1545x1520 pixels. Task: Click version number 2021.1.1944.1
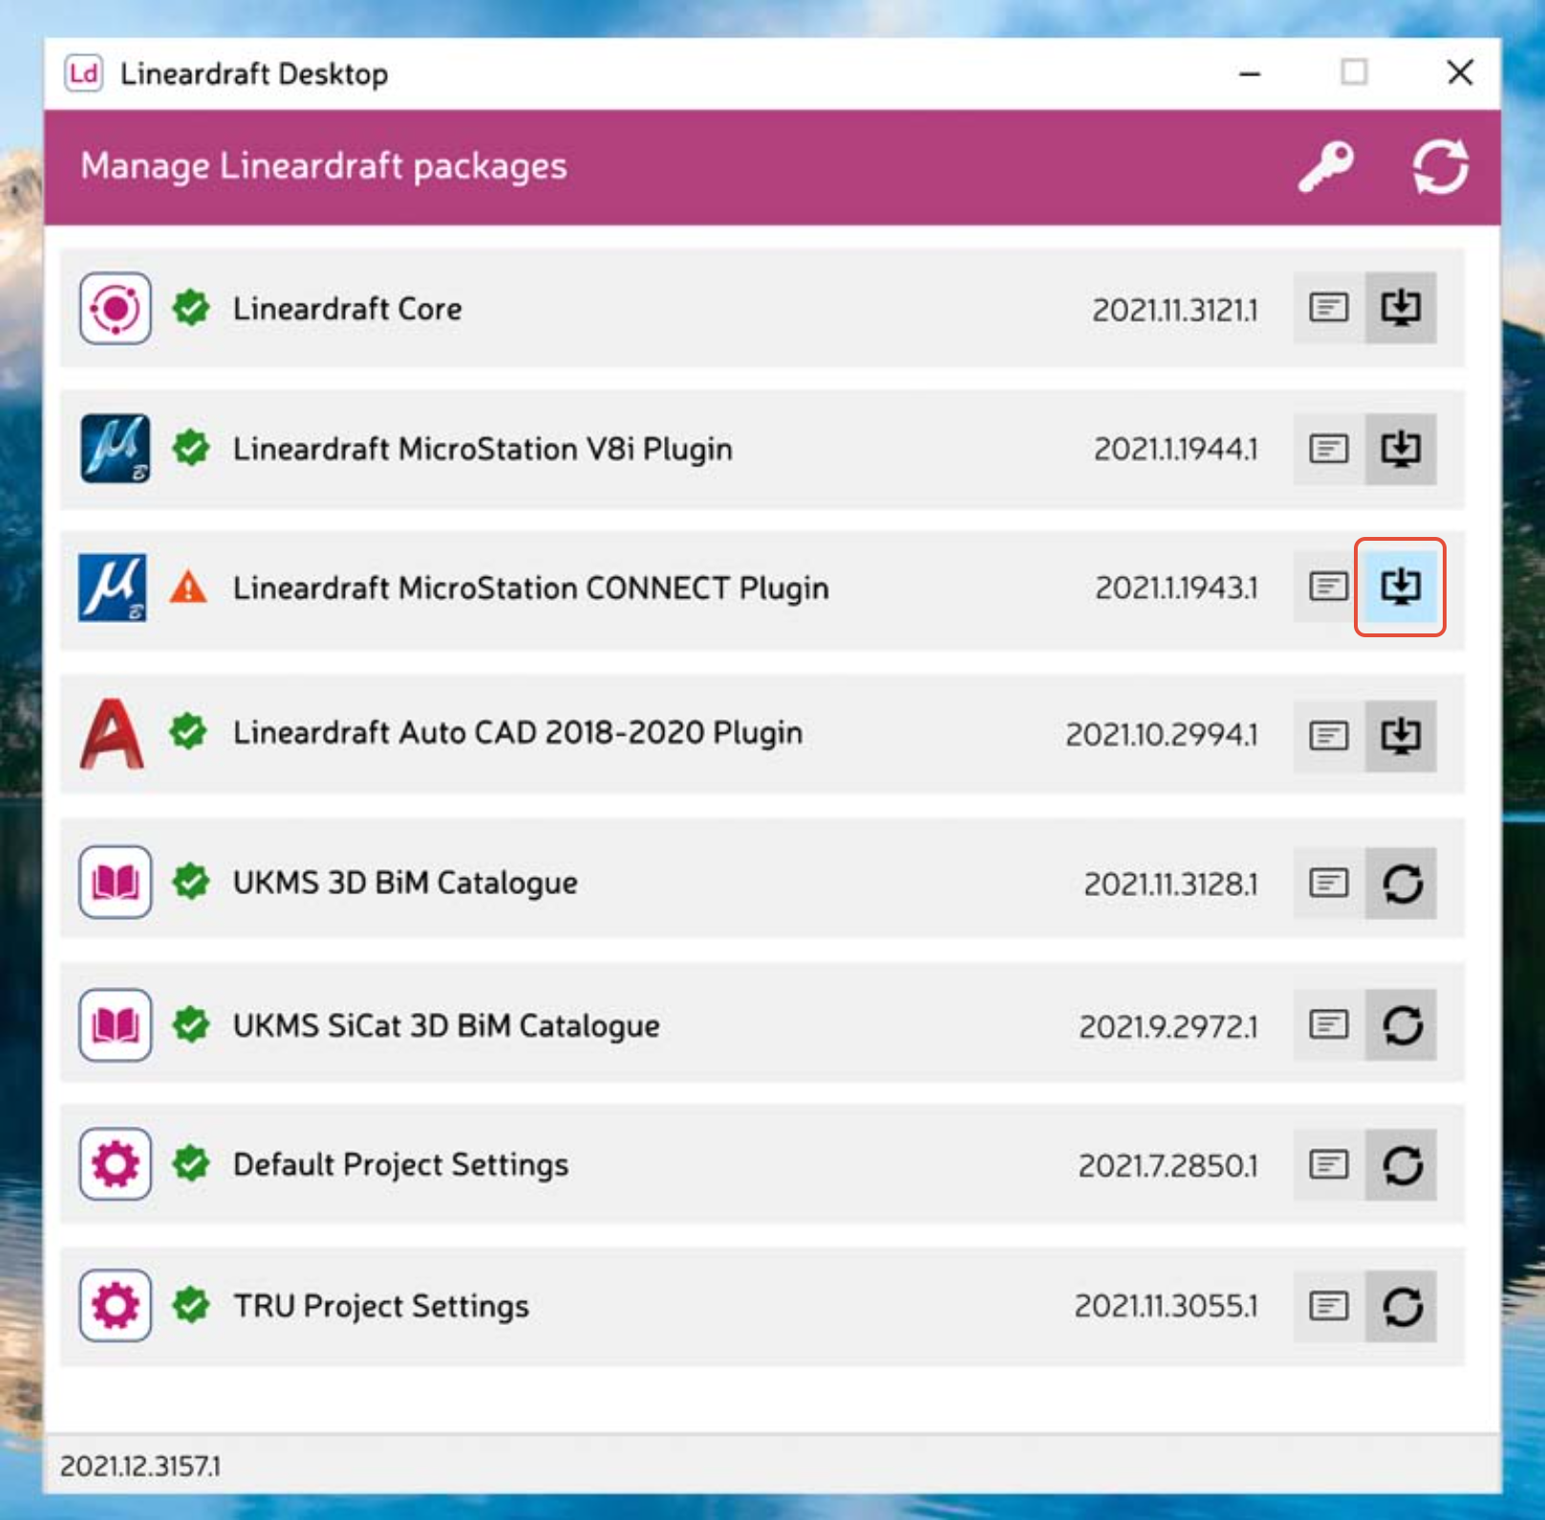pos(1176,449)
